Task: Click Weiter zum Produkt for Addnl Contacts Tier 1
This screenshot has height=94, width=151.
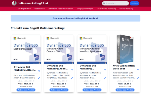Action: (x=59, y=90)
